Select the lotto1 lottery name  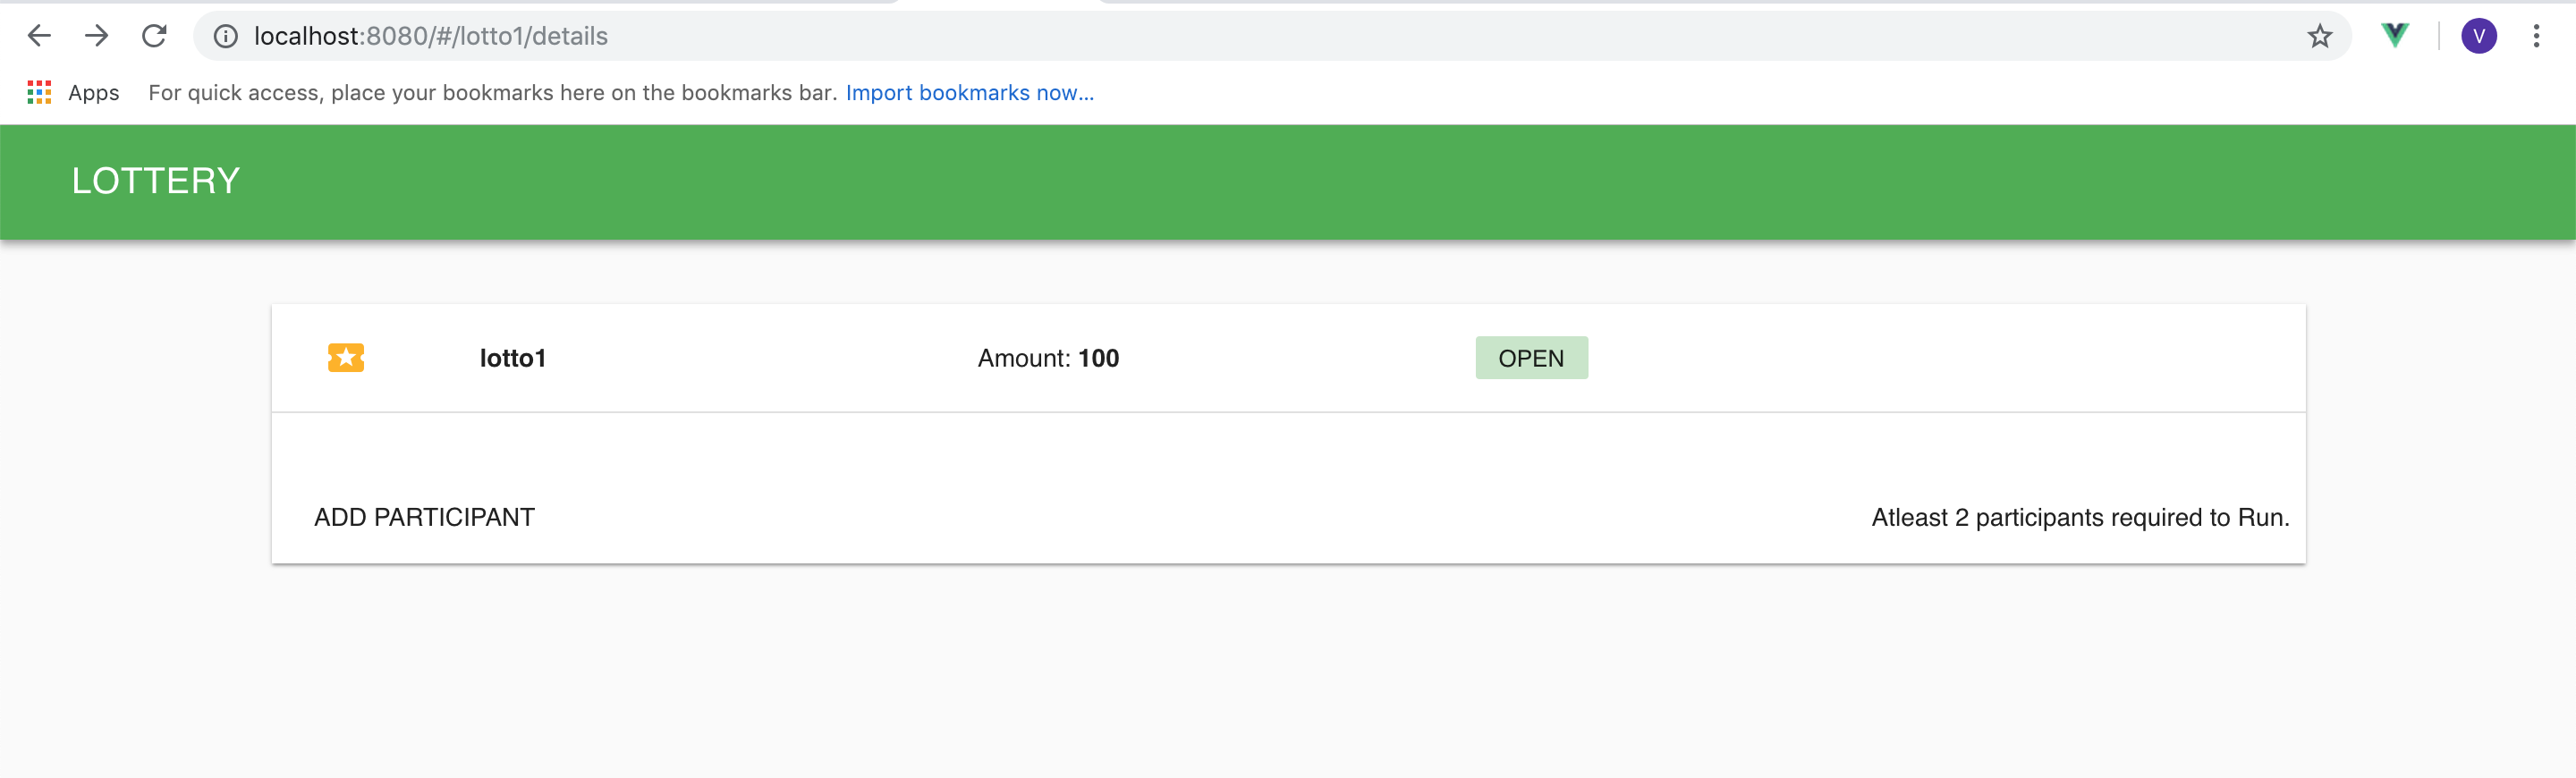click(513, 358)
